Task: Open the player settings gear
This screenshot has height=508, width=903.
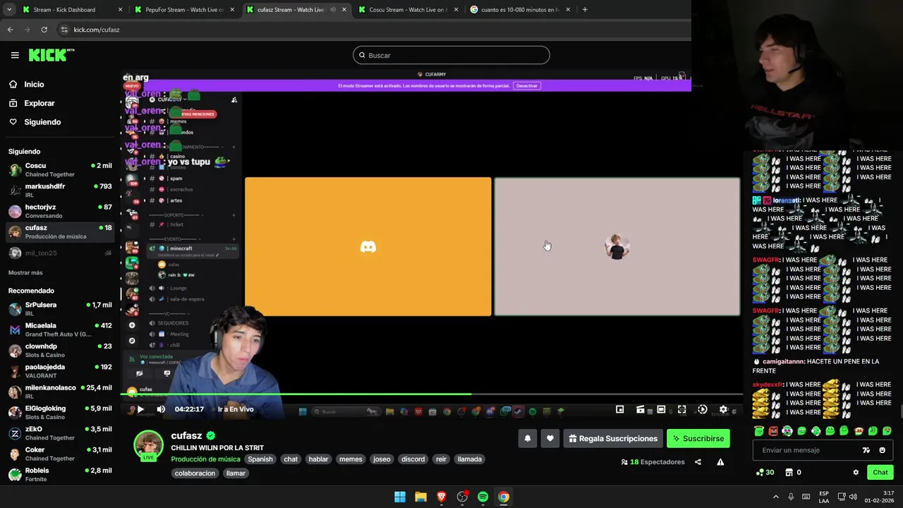Action: coord(723,409)
